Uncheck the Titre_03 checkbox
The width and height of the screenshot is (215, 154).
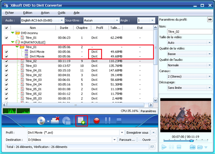pyautogui.click(x=6, y=66)
